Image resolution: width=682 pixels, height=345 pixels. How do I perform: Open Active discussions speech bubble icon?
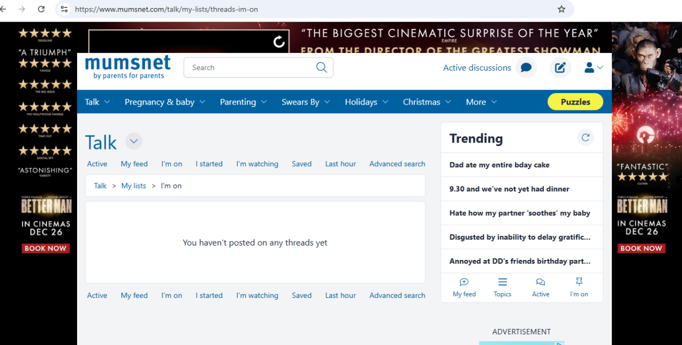click(525, 68)
